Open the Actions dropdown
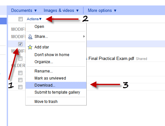This screenshot has width=165, height=126. coord(34,19)
